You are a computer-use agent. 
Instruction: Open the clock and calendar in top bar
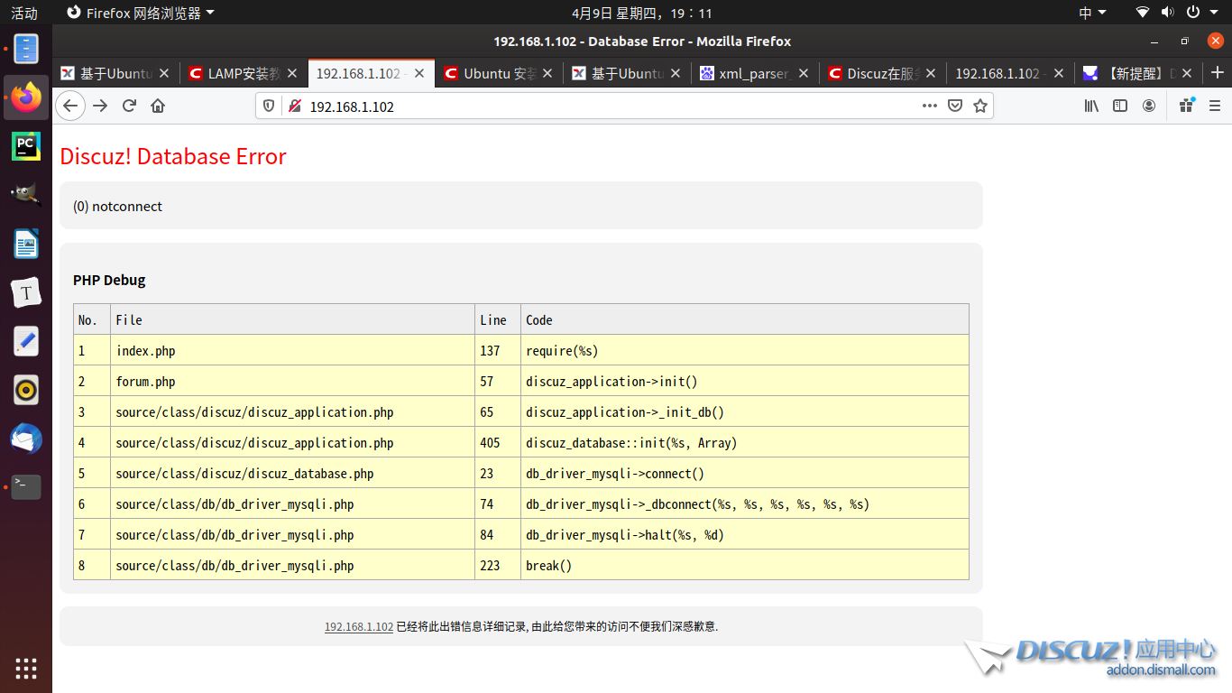pyautogui.click(x=642, y=13)
